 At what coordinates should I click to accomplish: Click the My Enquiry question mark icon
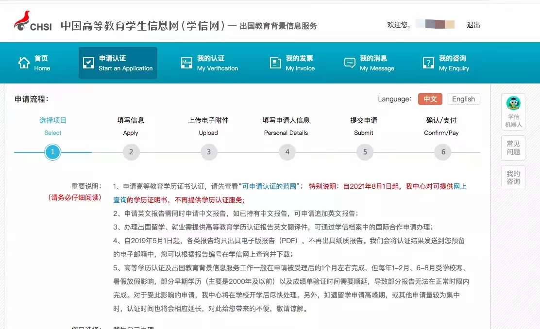coord(428,63)
